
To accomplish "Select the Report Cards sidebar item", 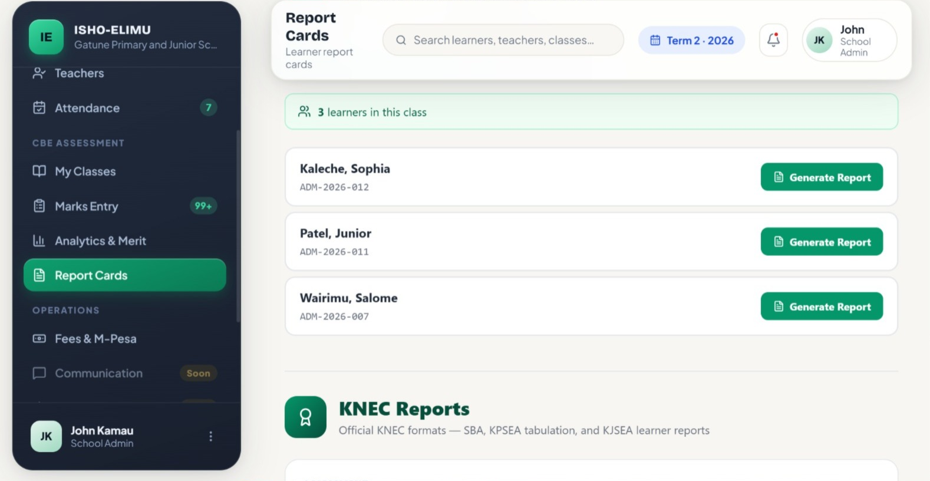I will point(125,275).
